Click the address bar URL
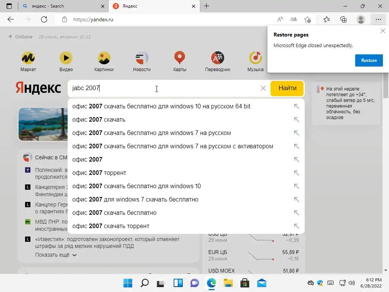Screen dimensions: 389x292 93,19
